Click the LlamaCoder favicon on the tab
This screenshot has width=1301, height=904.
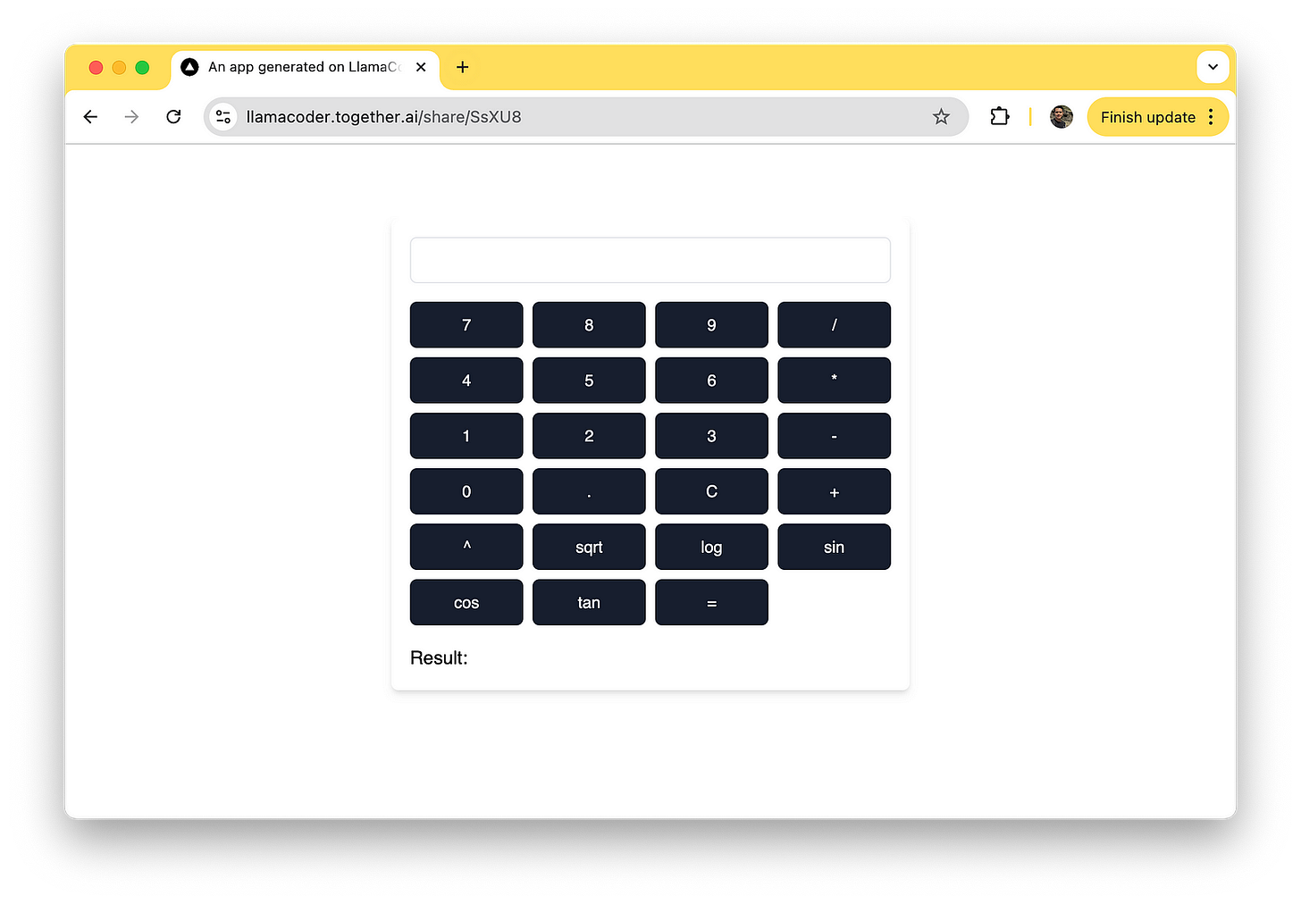coord(189,67)
